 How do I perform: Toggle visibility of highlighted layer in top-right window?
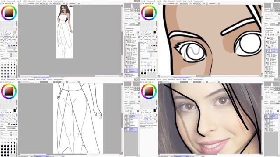268,50
